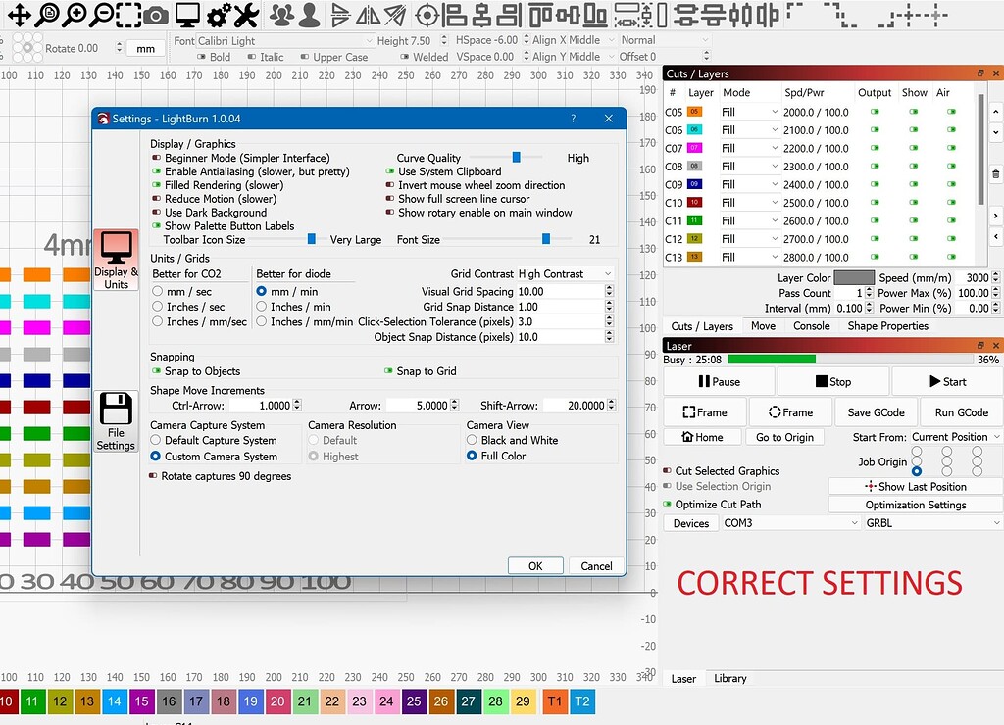The width and height of the screenshot is (1004, 725).
Task: Click the diagonal mirror-across-line icon
Action: (395, 15)
